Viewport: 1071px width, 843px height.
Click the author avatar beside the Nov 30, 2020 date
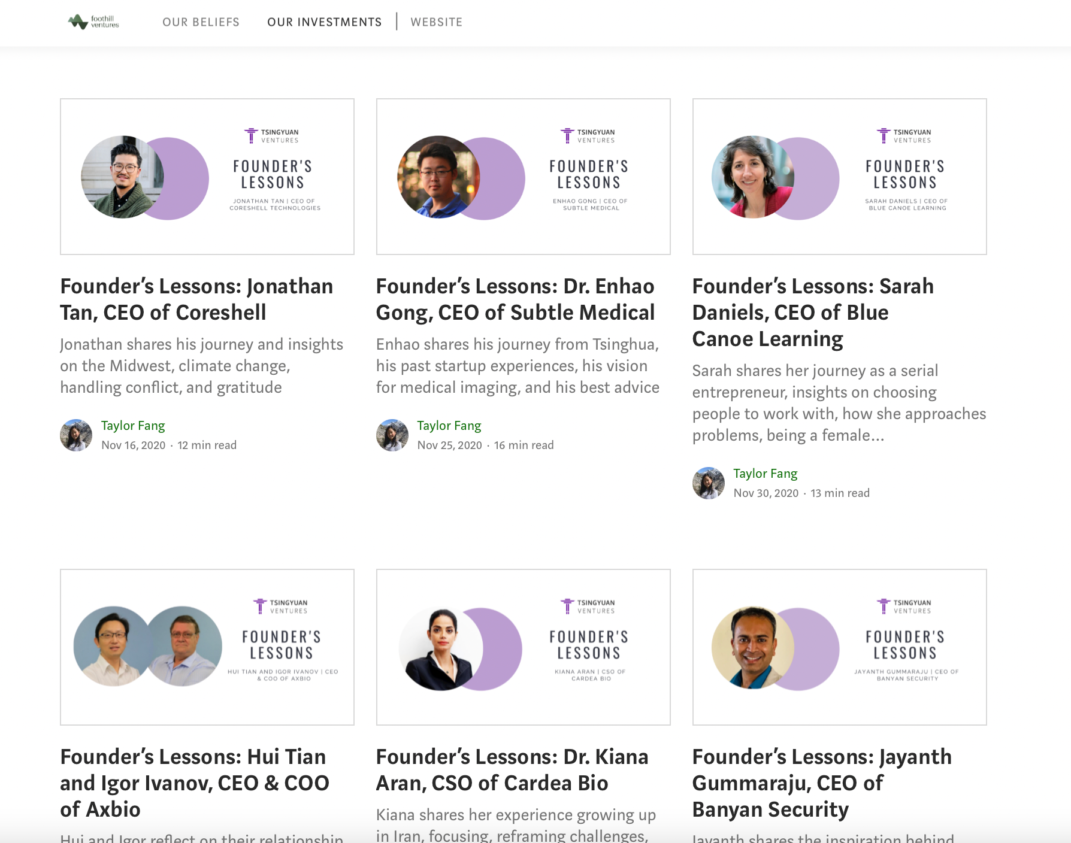coord(709,483)
